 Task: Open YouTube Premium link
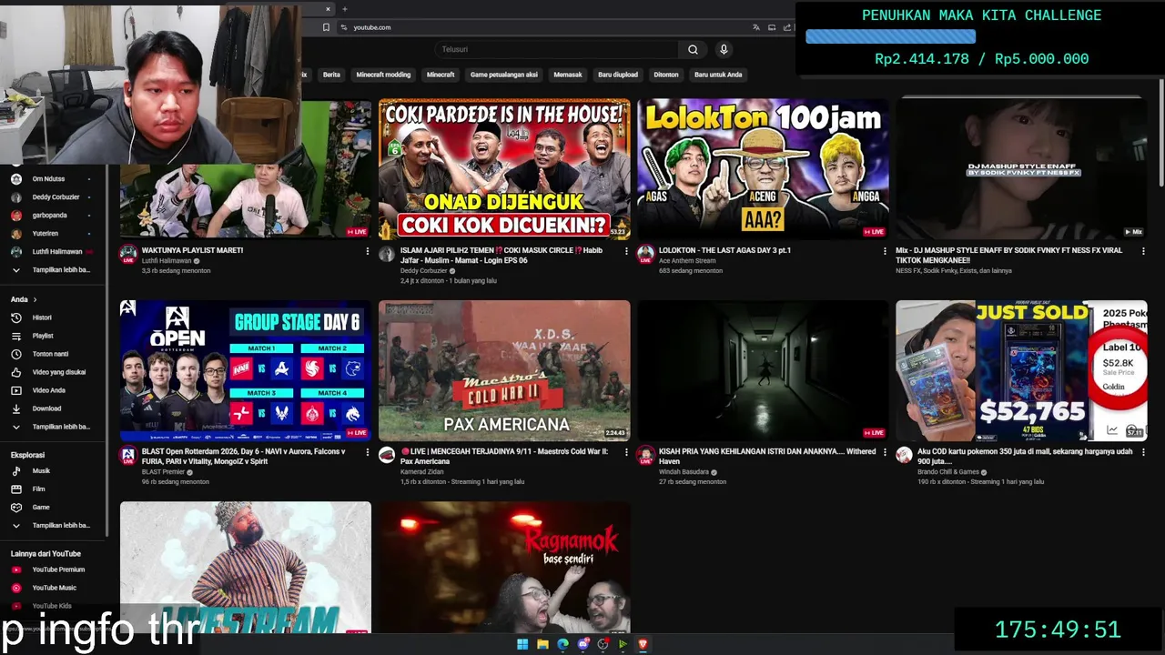pos(58,569)
